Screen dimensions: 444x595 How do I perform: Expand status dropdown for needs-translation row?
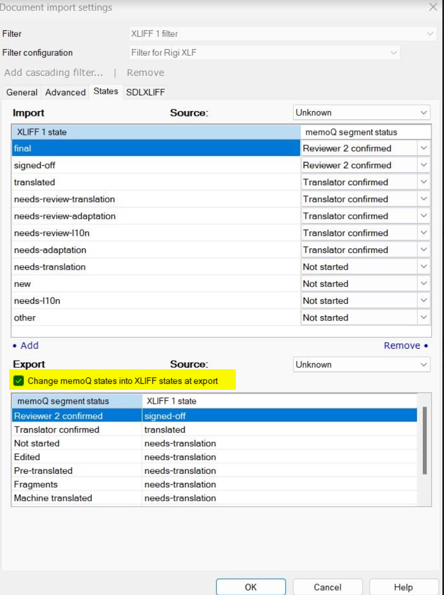pyautogui.click(x=423, y=267)
